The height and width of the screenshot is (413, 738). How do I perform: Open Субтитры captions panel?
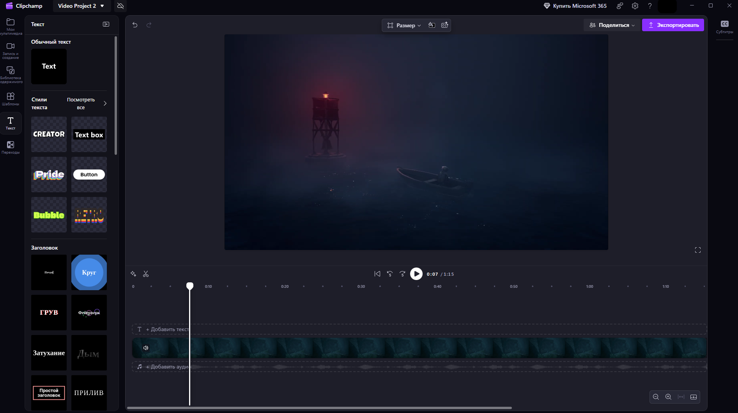coord(724,27)
